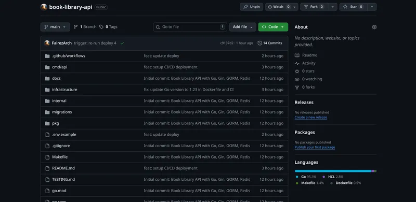Open the TESTING.md file name
The image size is (416, 202).
pos(63,180)
